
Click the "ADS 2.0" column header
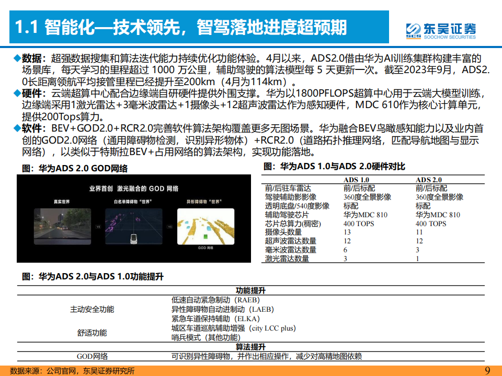click(428, 180)
